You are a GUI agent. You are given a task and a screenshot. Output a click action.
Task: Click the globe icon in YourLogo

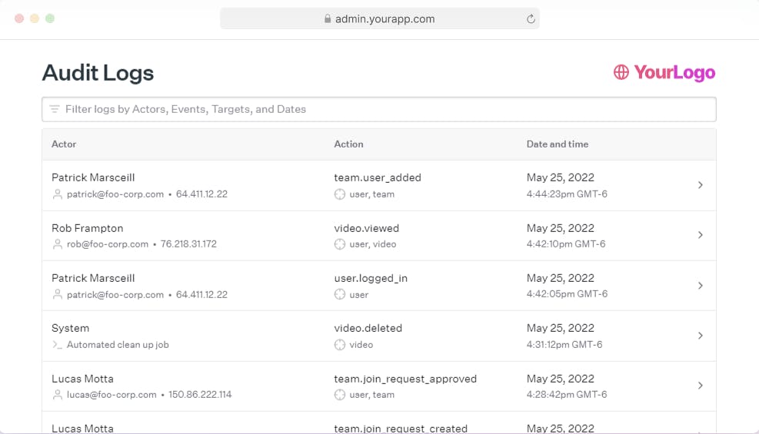621,72
